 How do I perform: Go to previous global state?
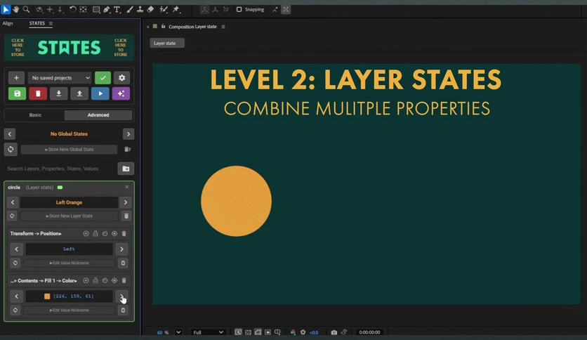(x=10, y=133)
